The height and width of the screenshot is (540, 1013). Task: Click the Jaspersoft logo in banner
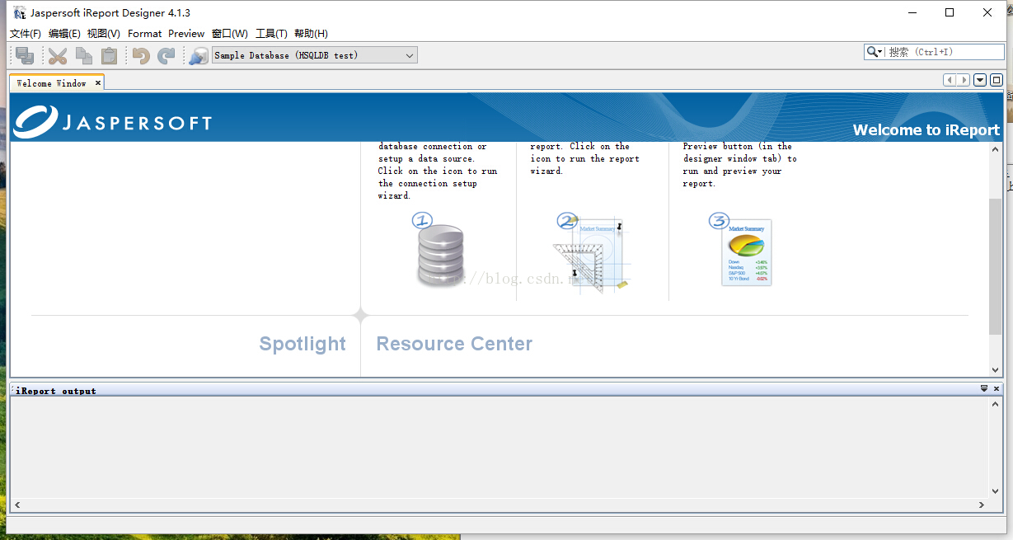[x=113, y=122]
